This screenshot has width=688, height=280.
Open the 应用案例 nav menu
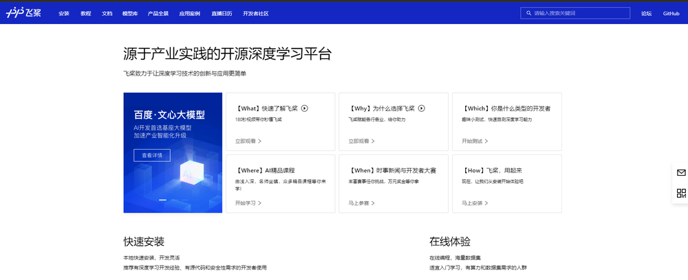click(190, 14)
